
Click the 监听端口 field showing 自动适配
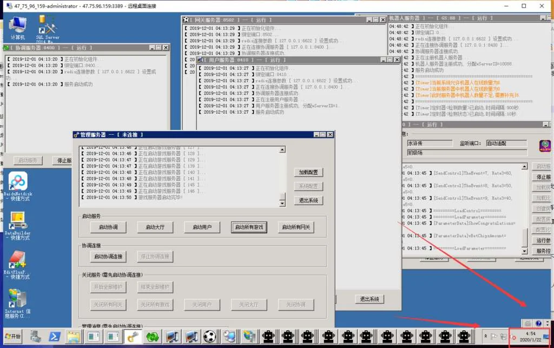pyautogui.click(x=506, y=143)
